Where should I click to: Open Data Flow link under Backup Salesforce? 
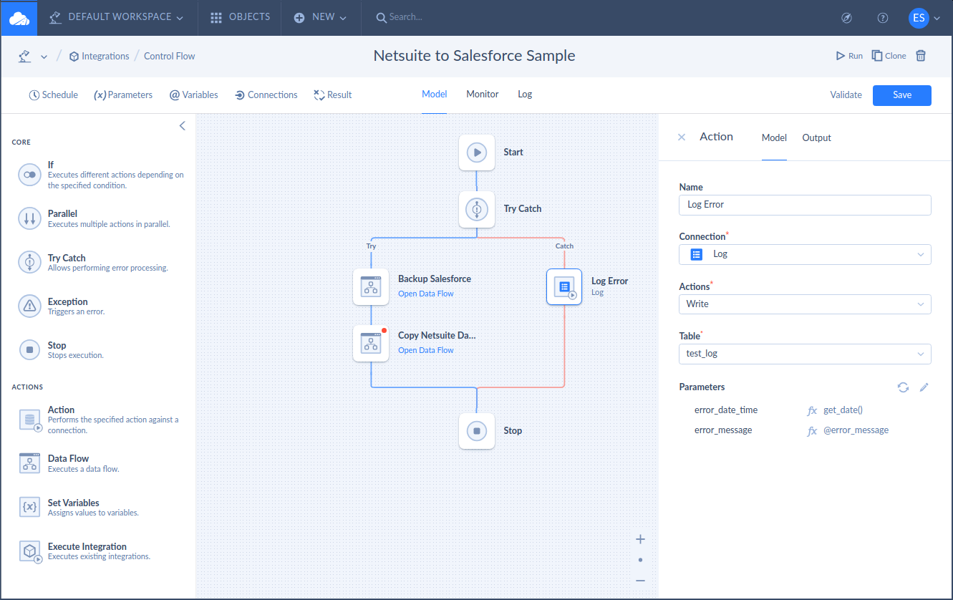425,294
